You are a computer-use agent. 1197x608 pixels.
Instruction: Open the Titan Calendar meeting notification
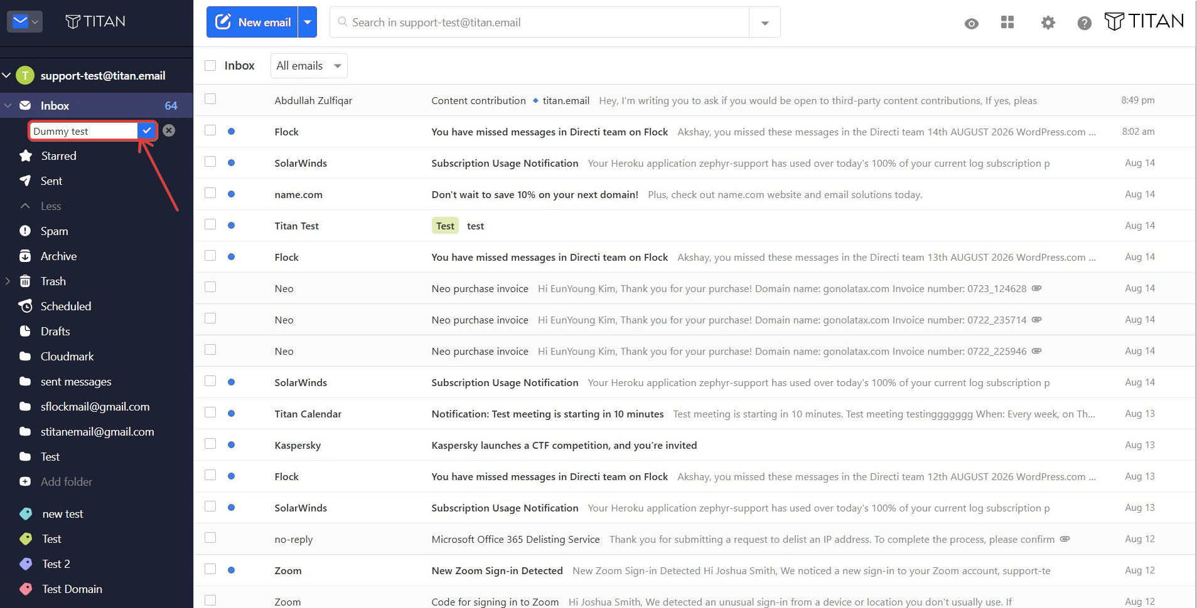tap(694, 414)
